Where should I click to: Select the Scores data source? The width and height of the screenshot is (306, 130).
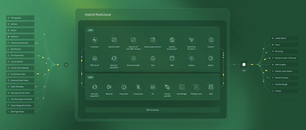(x=20, y=30)
